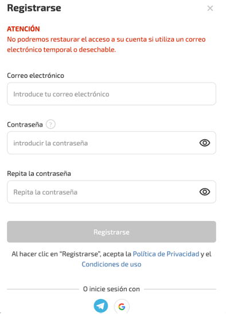Sign in with the Google icon
This screenshot has width=227, height=314.
point(122,307)
